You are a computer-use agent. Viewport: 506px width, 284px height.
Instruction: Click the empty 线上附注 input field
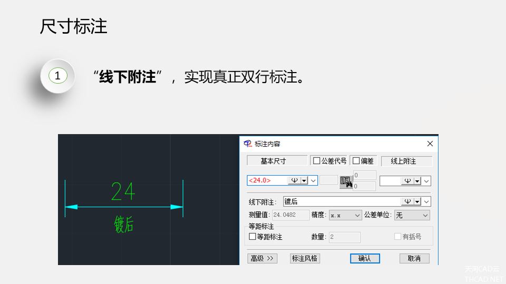[391, 181]
